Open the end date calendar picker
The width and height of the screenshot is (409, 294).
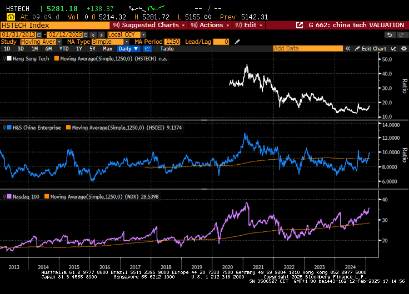click(x=86, y=34)
